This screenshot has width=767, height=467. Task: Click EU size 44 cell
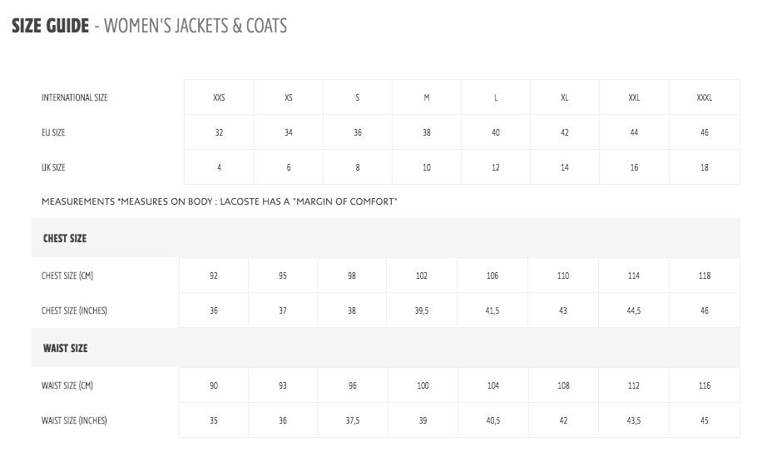(634, 132)
